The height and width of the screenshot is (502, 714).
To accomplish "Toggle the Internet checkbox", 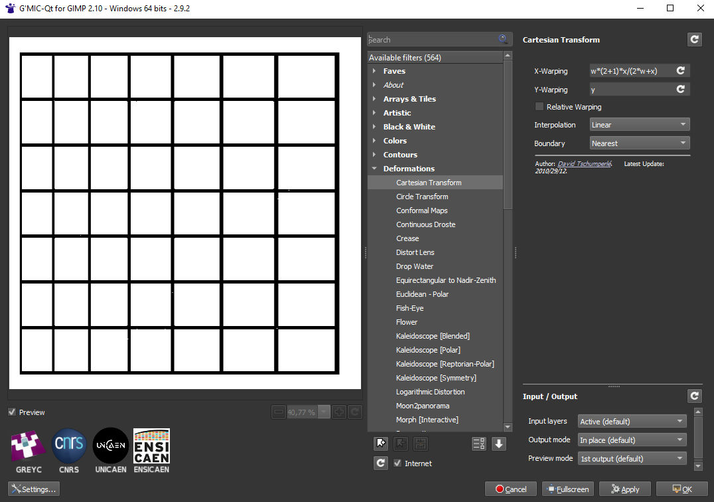I will click(x=397, y=463).
